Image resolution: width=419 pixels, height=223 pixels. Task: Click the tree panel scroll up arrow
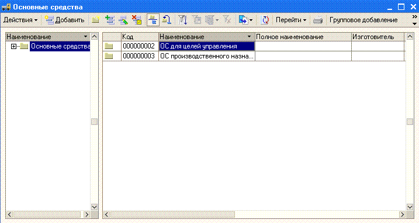point(94,37)
